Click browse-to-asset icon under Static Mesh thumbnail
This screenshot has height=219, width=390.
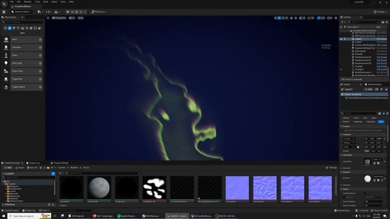pyautogui.click(x=378, y=163)
